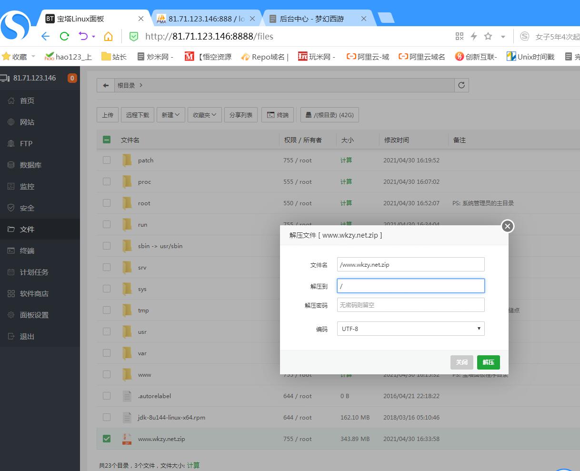Screen dimensions: 580x471
Task: Refresh the file list directory
Action: (461, 85)
